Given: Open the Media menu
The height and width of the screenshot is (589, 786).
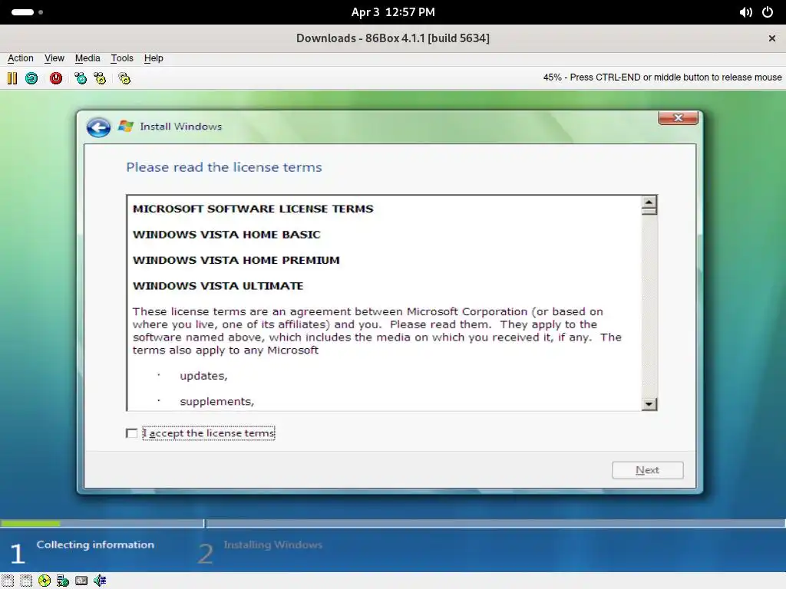Looking at the screenshot, I should (88, 58).
